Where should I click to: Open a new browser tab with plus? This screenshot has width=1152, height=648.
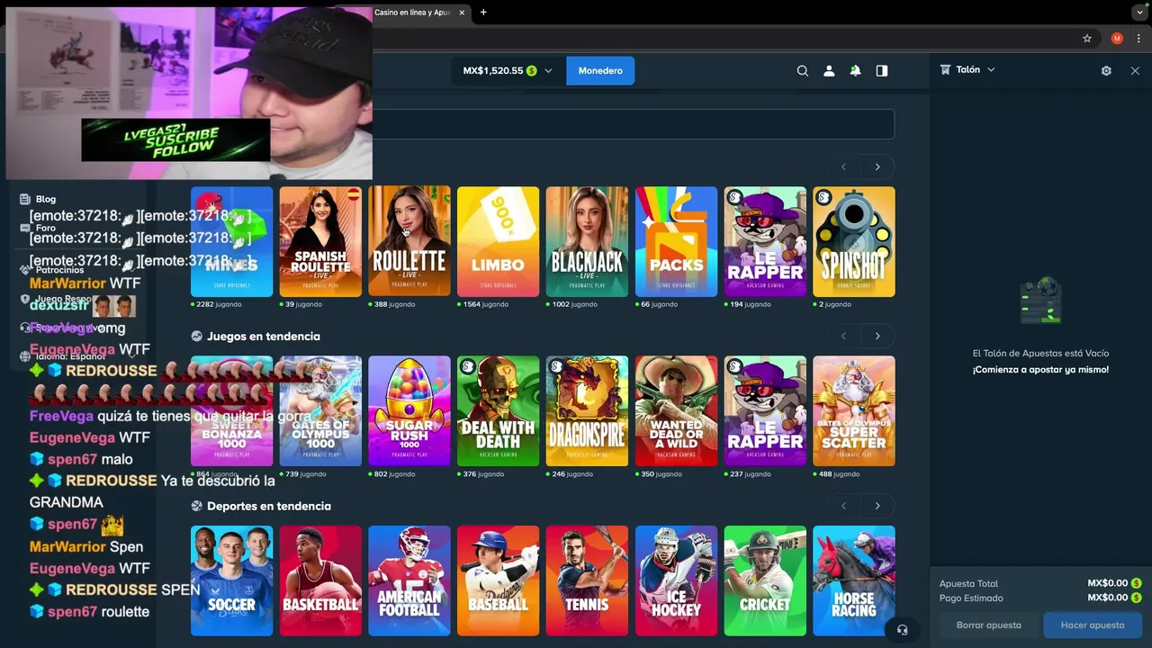pos(483,13)
